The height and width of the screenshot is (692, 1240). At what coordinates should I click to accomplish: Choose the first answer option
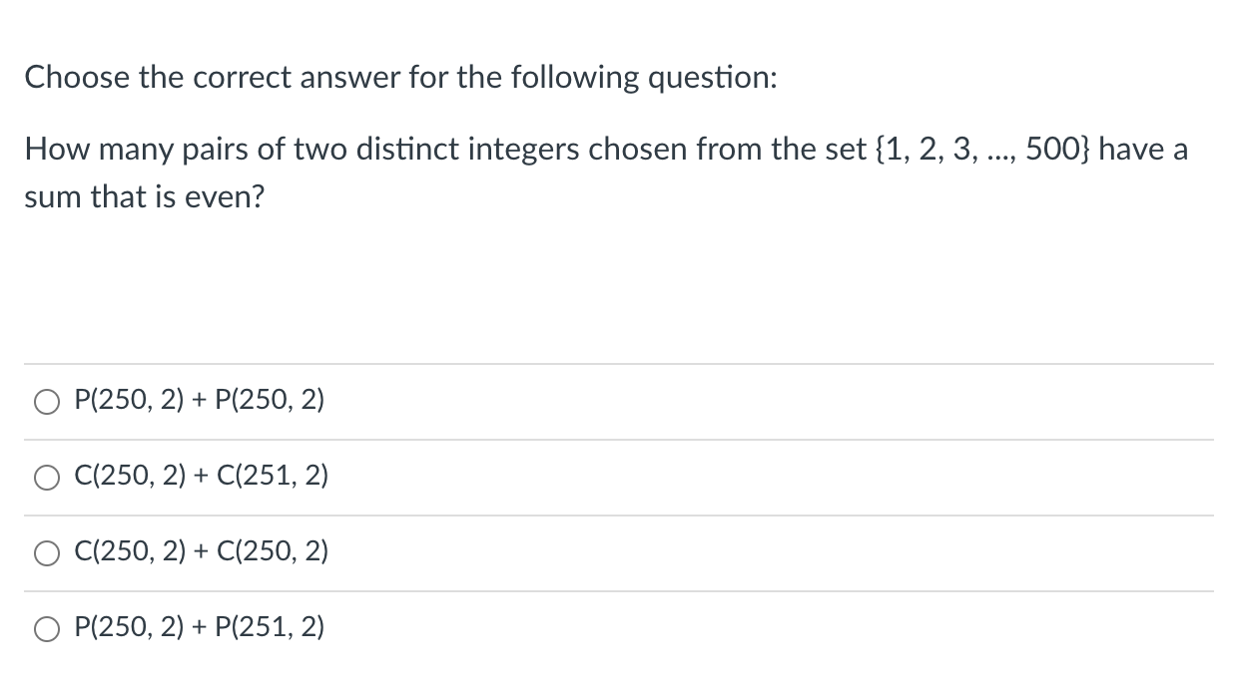[46, 400]
